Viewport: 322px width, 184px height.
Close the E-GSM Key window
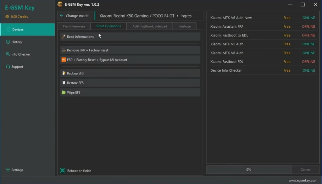315,4
